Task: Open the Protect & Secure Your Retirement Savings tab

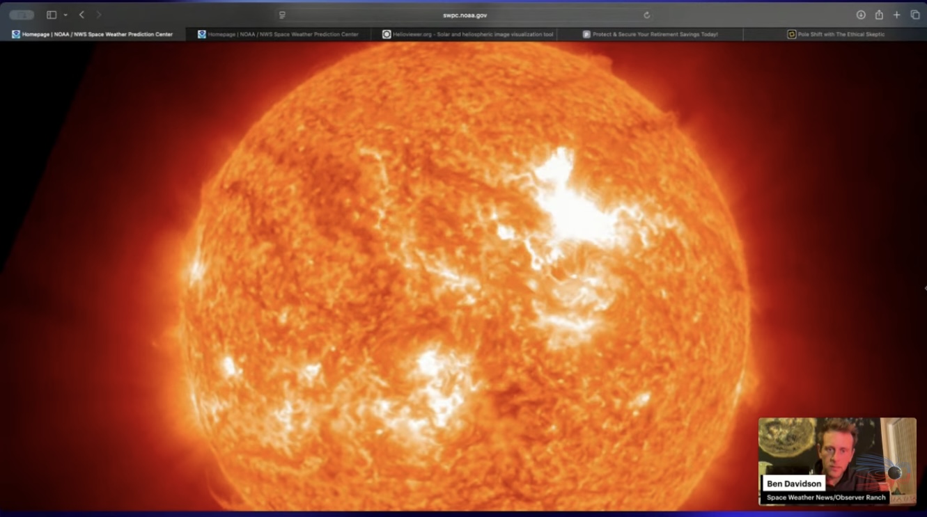Action: click(650, 34)
